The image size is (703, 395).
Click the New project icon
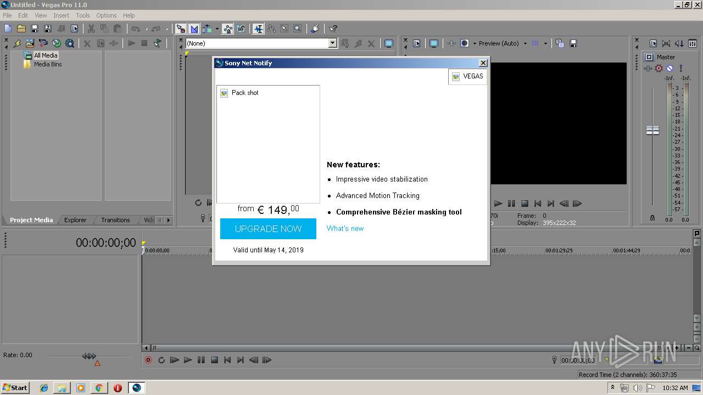[8, 29]
